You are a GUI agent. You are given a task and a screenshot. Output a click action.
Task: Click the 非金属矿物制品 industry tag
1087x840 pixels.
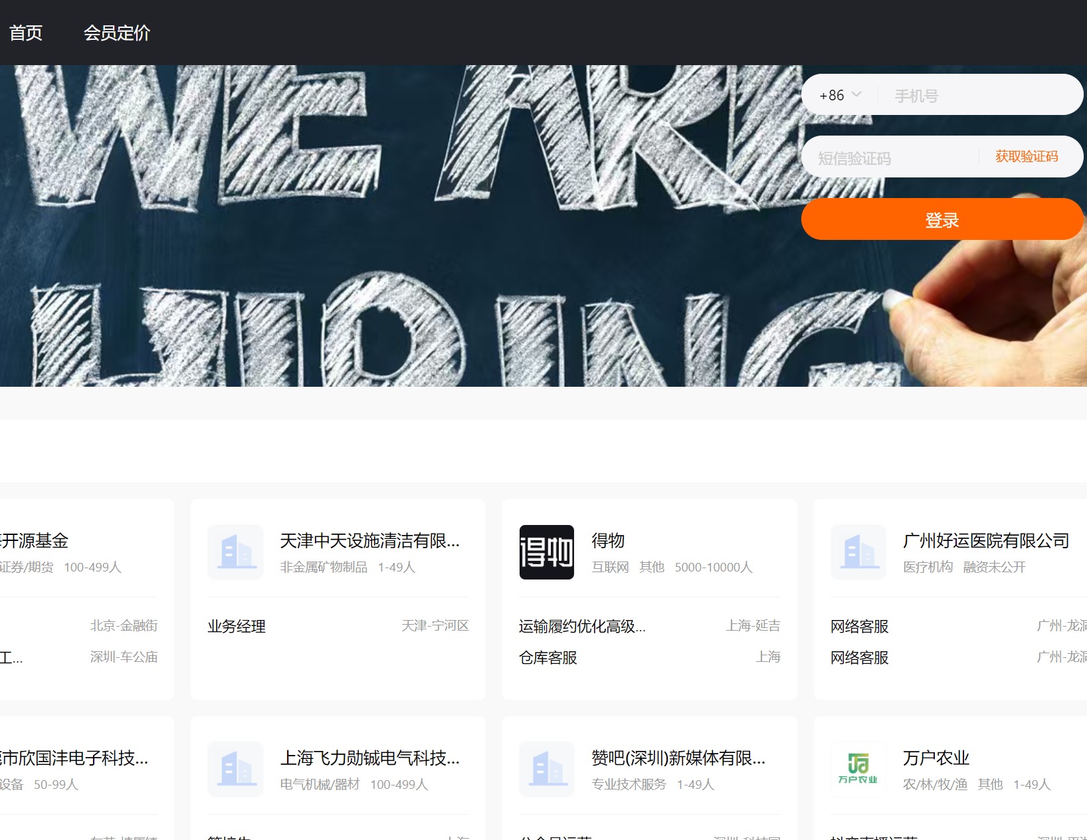tap(324, 567)
